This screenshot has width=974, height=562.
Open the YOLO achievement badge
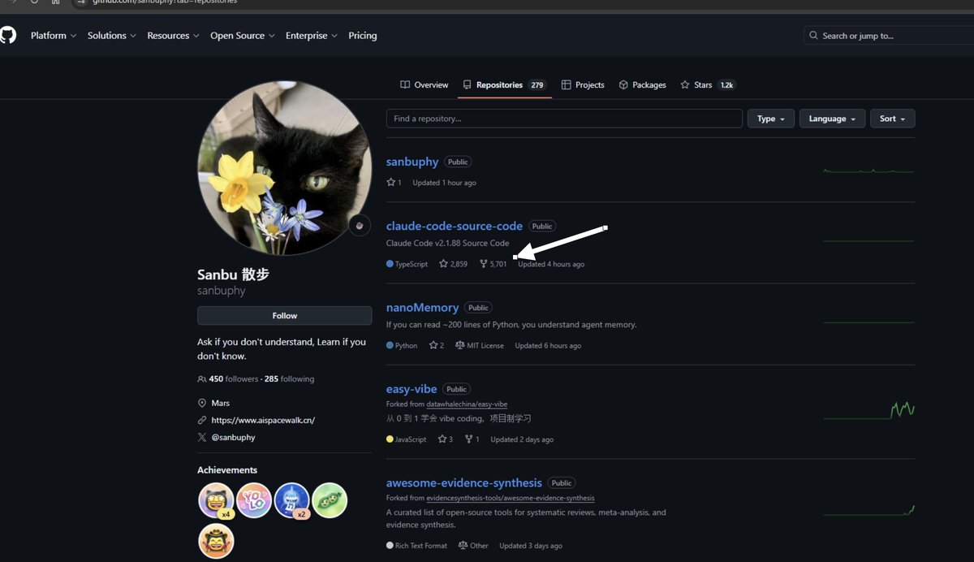point(254,500)
